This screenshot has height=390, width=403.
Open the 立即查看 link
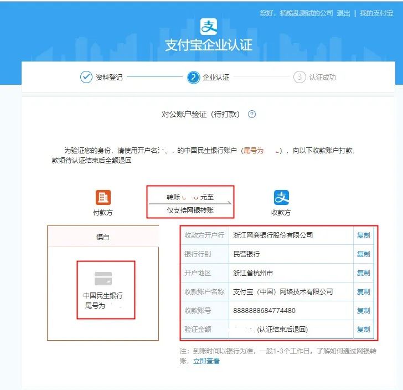(206, 361)
